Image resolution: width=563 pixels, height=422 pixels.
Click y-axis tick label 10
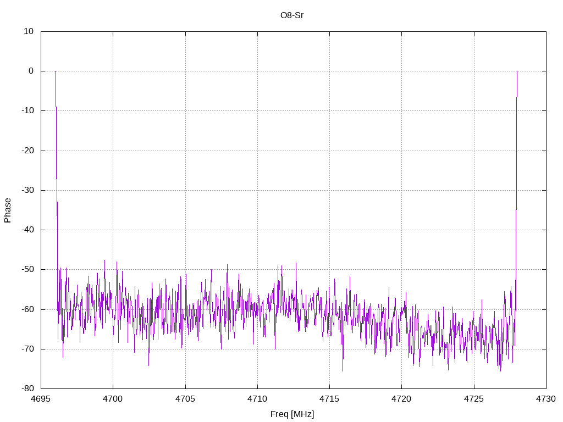coord(29,31)
